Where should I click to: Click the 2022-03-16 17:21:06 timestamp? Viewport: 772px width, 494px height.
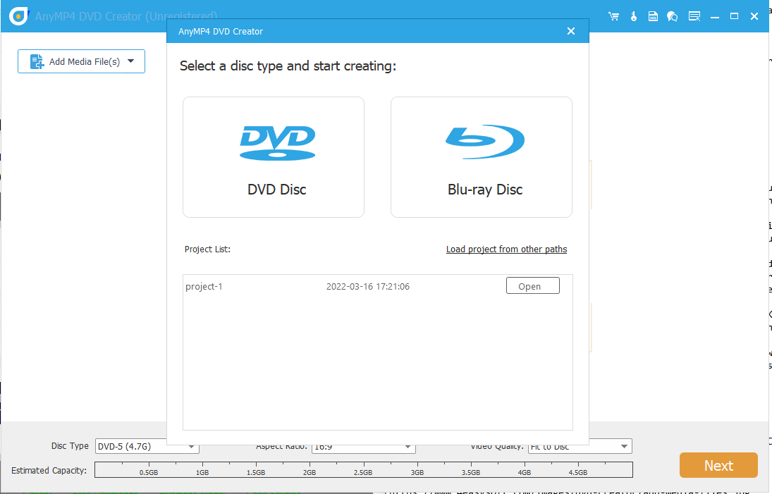[368, 286]
